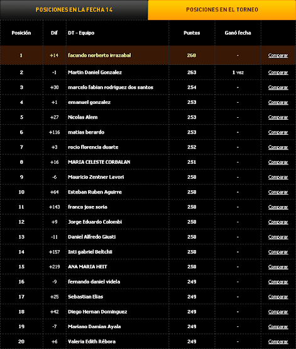
Task: Click the name MARIA CELESTE CORBALAN
Action: pyautogui.click(x=99, y=162)
